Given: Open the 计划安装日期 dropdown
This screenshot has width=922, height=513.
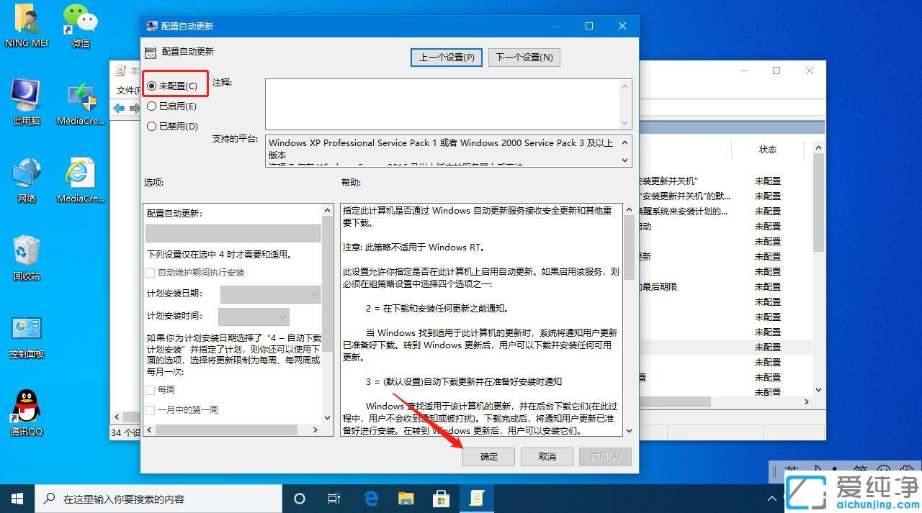Looking at the screenshot, I should pos(270,294).
